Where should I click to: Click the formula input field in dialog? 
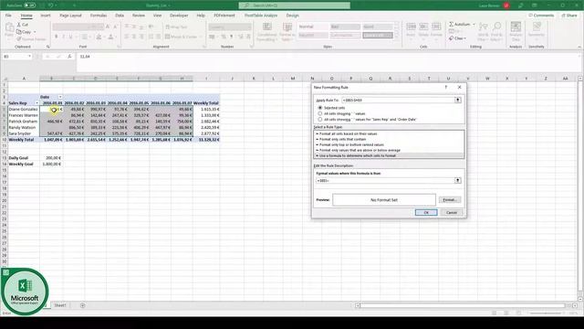[x=385, y=181]
